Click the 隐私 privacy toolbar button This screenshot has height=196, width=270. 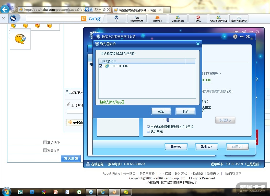(198, 19)
